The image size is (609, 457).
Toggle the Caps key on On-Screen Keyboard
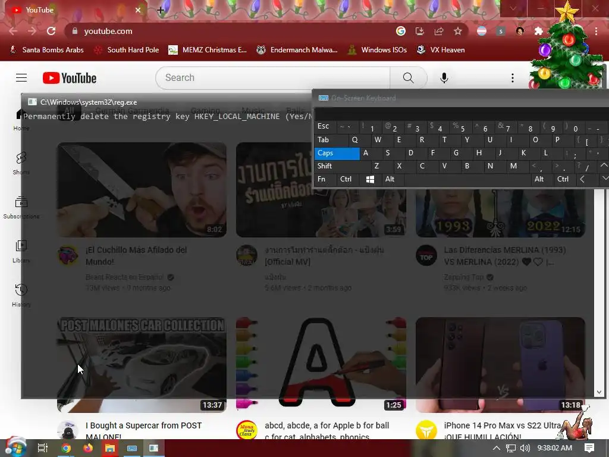point(337,153)
